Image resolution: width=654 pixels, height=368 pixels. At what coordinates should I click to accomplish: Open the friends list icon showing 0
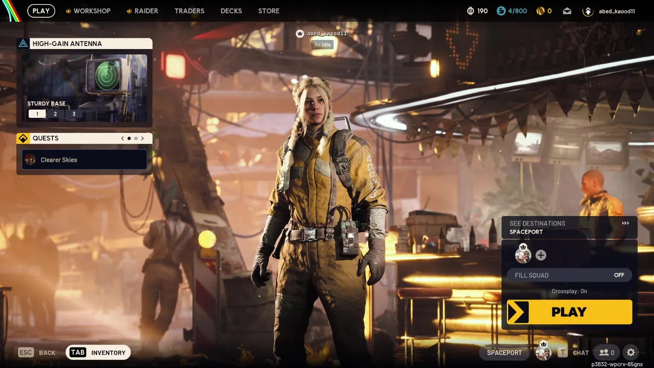pos(606,353)
